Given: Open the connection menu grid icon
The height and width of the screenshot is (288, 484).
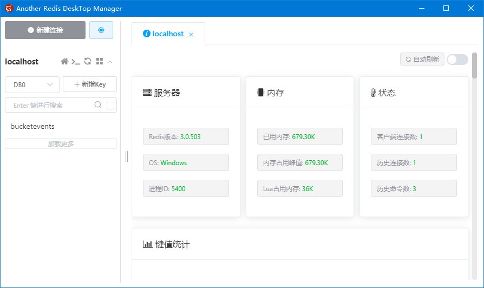Looking at the screenshot, I should [x=100, y=61].
